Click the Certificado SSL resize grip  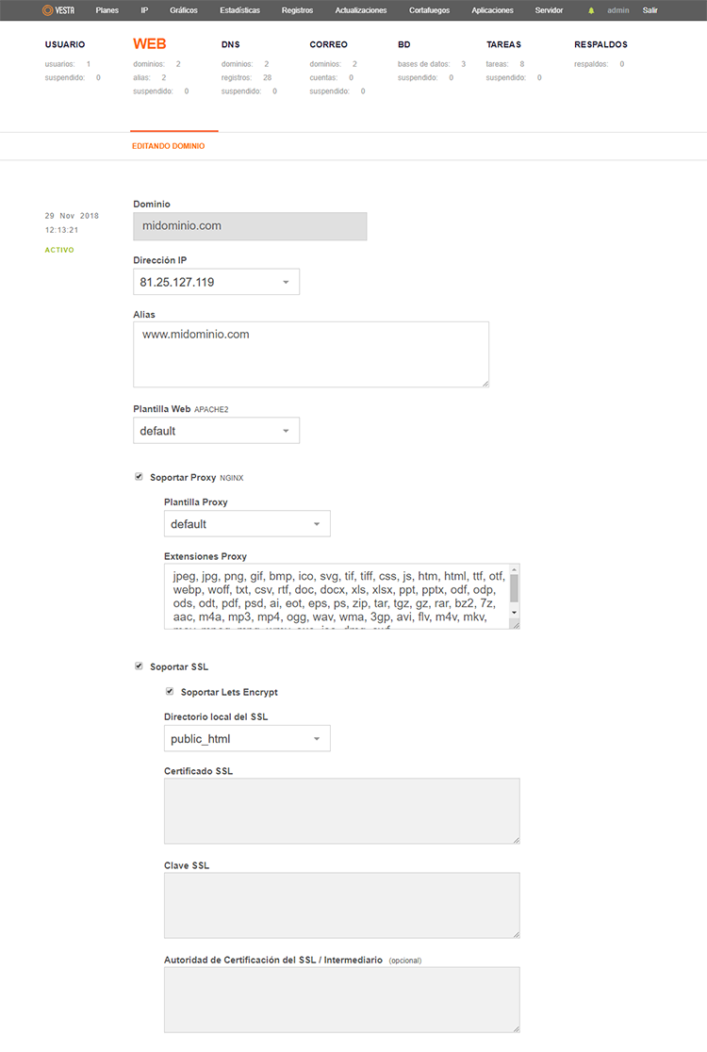(516, 840)
